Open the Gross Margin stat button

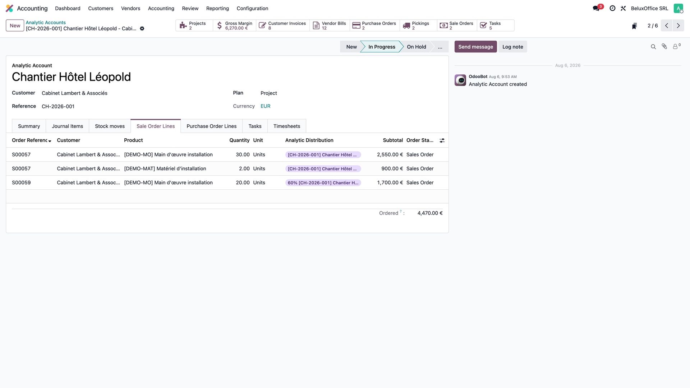click(x=234, y=26)
